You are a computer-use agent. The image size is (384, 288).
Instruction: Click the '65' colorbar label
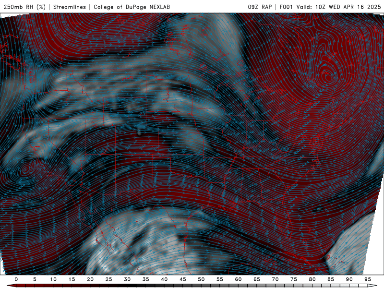tap(257, 279)
